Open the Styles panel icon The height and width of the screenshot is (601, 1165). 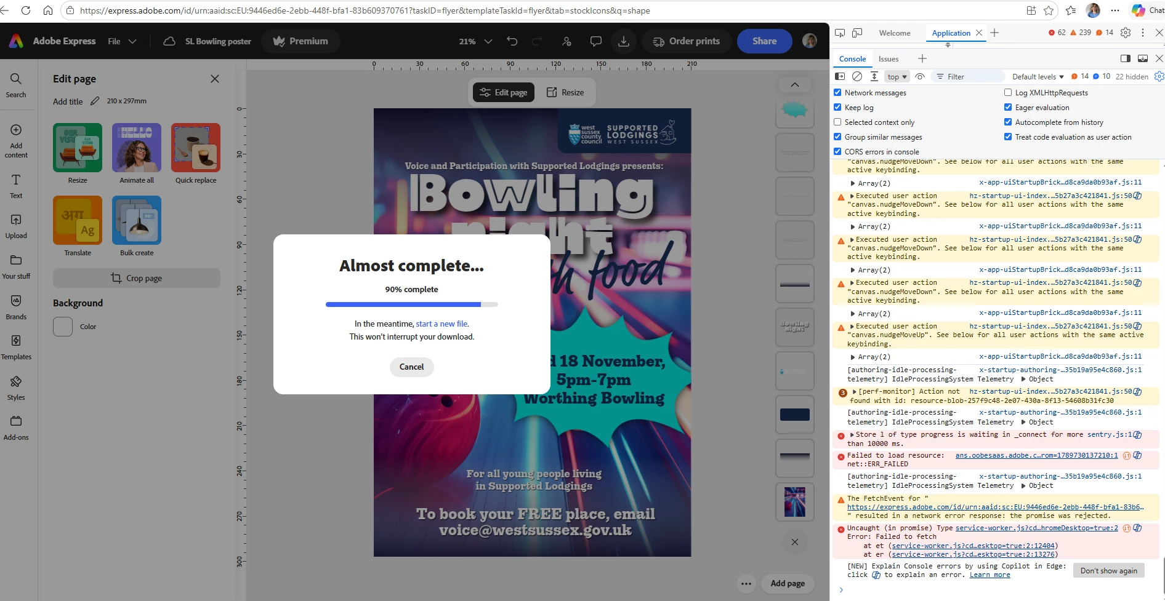coord(16,388)
